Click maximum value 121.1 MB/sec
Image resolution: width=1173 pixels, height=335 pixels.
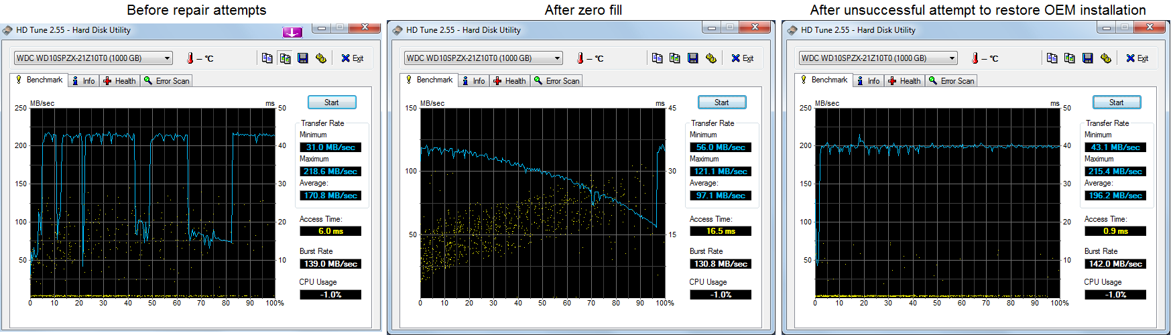(721, 172)
